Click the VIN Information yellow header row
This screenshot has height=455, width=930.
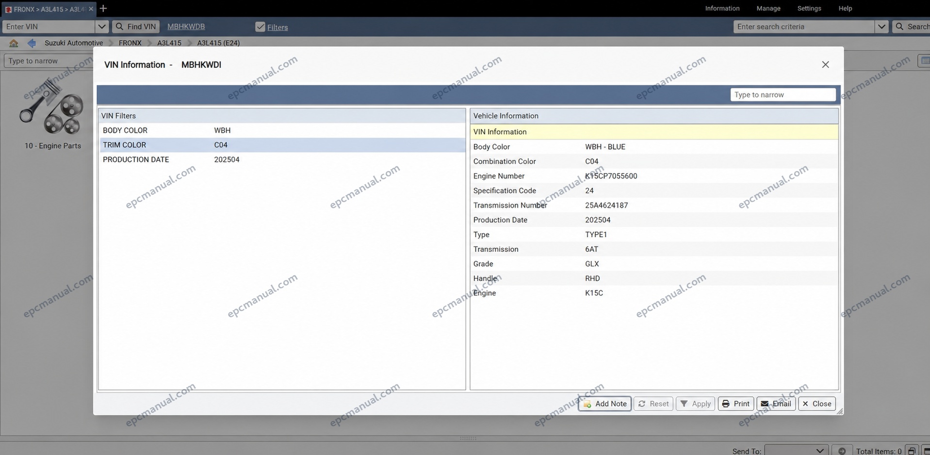(x=654, y=132)
